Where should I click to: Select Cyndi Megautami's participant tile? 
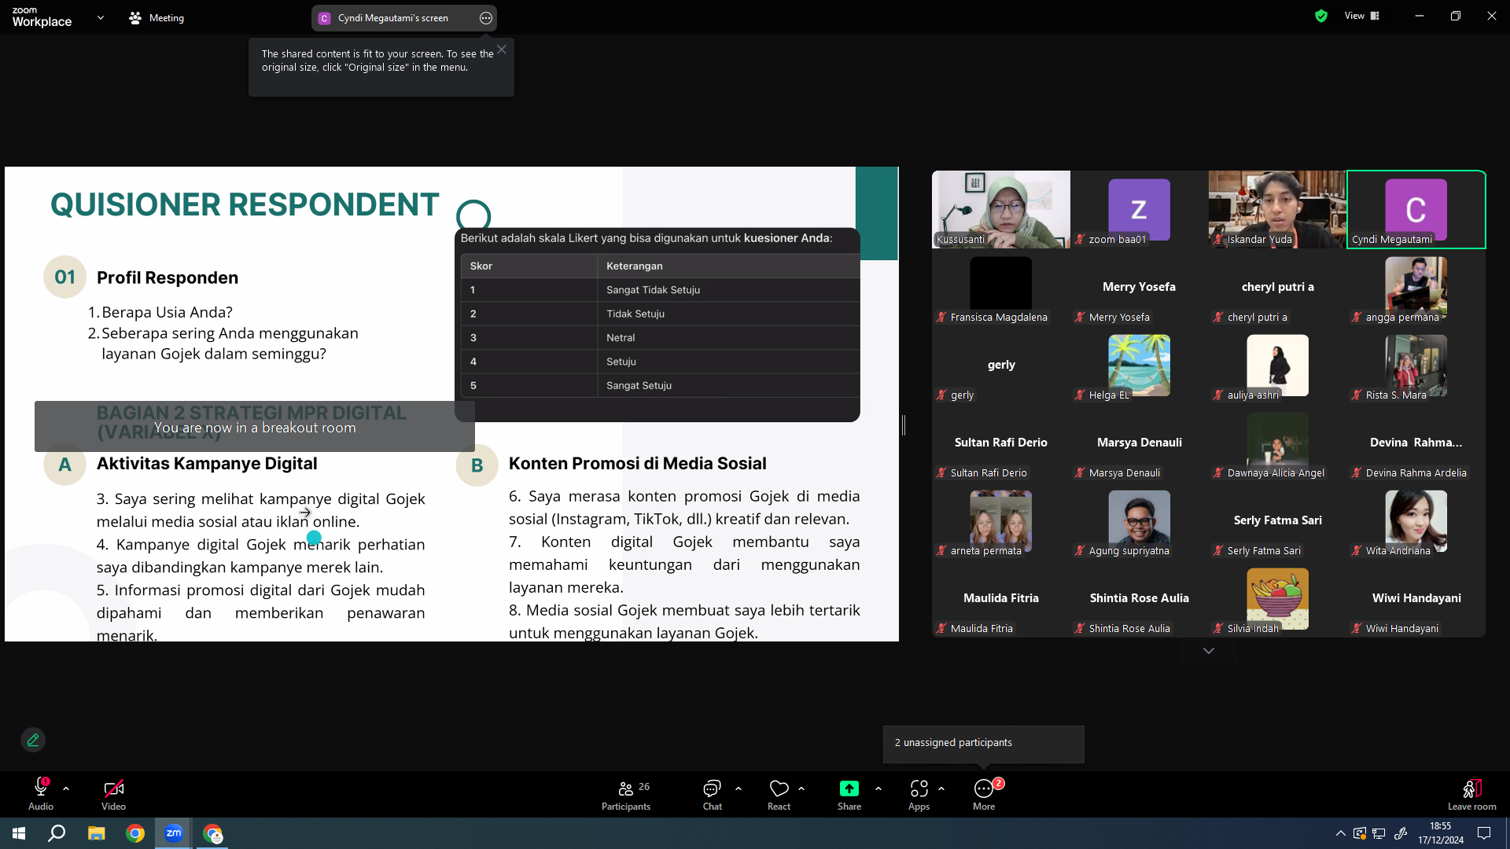coord(1416,209)
